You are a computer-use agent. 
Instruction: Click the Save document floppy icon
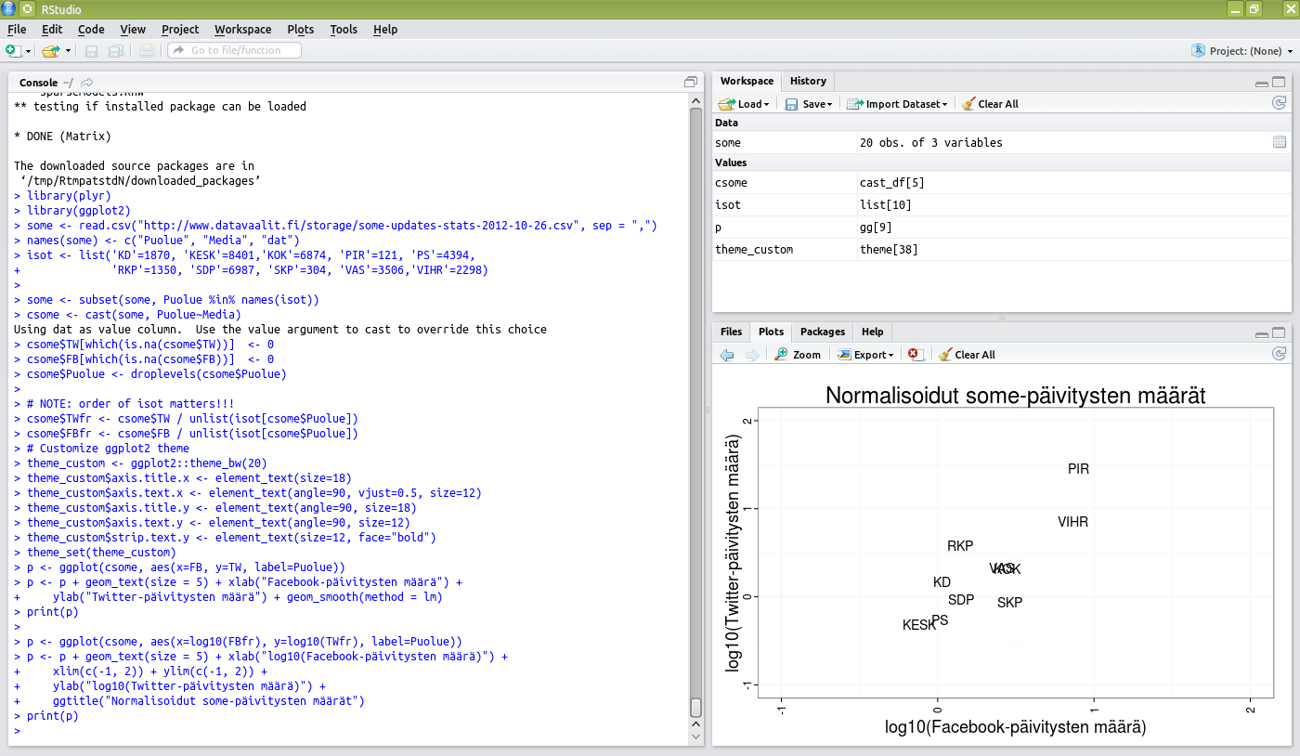pyautogui.click(x=92, y=50)
